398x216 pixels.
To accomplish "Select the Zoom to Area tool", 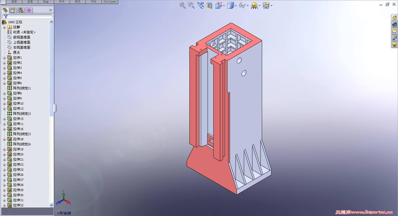I will pos(191,5).
